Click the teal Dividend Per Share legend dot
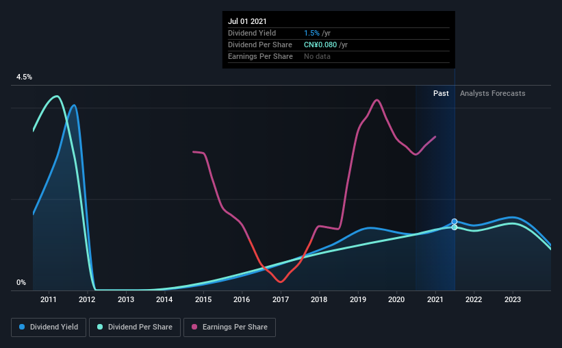 click(100, 327)
